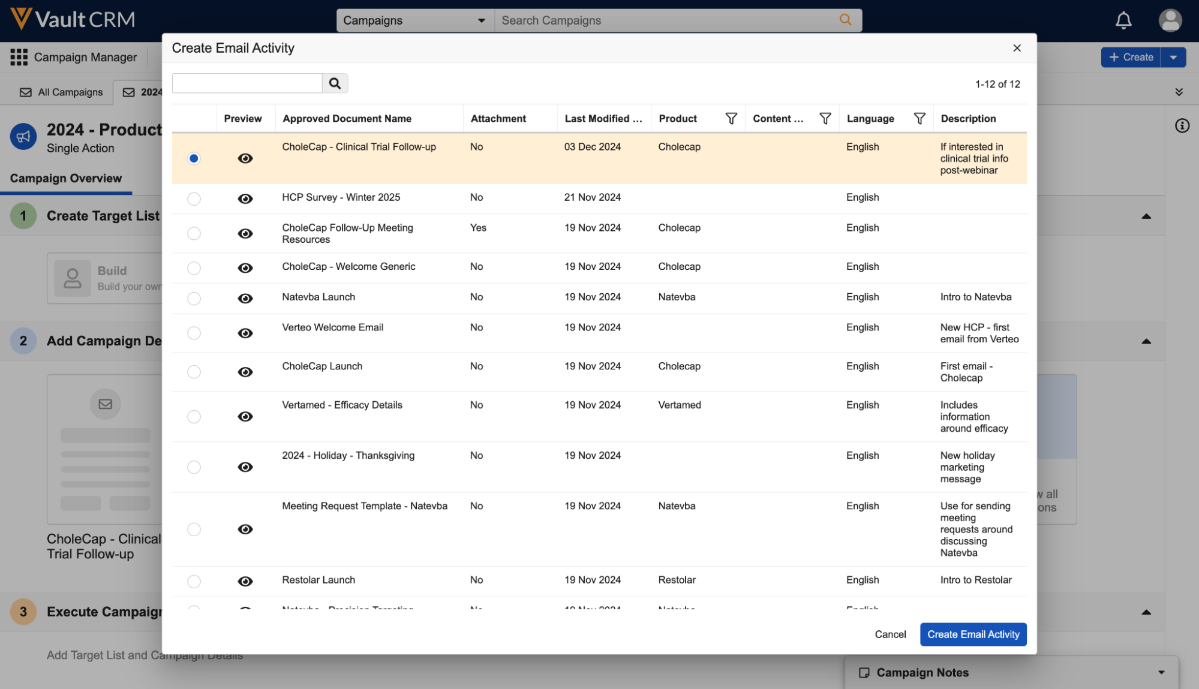1199x689 pixels.
Task: Open the Create button dropdown arrow
Action: click(1173, 58)
